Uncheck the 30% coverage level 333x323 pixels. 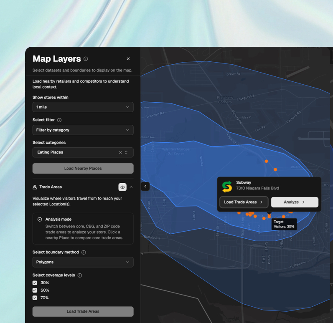[35, 283]
